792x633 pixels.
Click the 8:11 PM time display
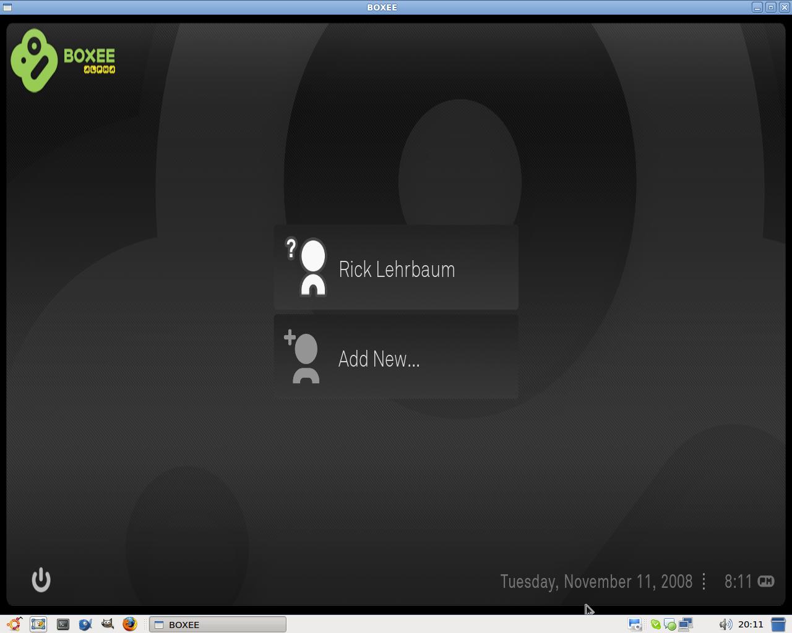pyautogui.click(x=749, y=581)
